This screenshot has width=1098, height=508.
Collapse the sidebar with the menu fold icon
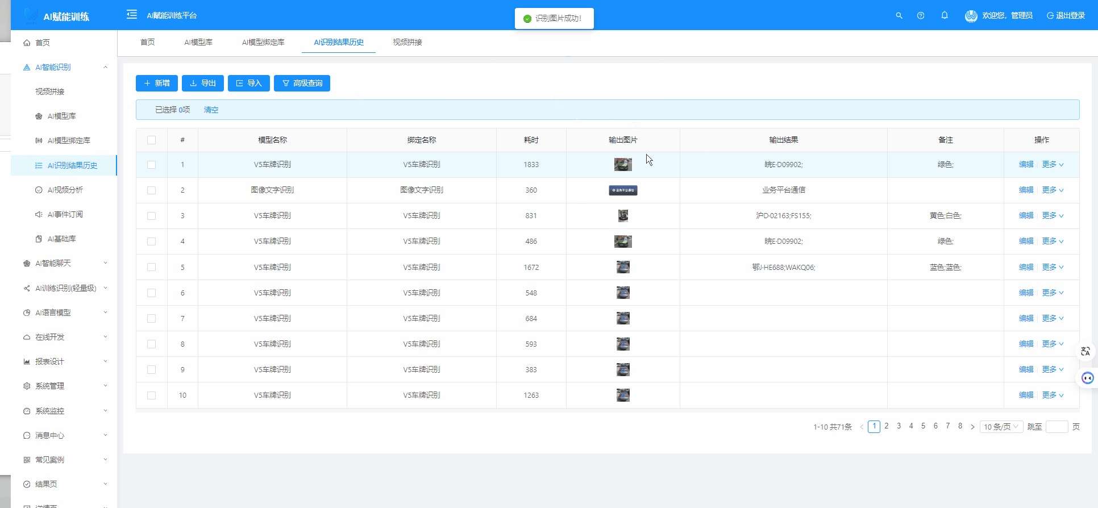click(x=132, y=15)
